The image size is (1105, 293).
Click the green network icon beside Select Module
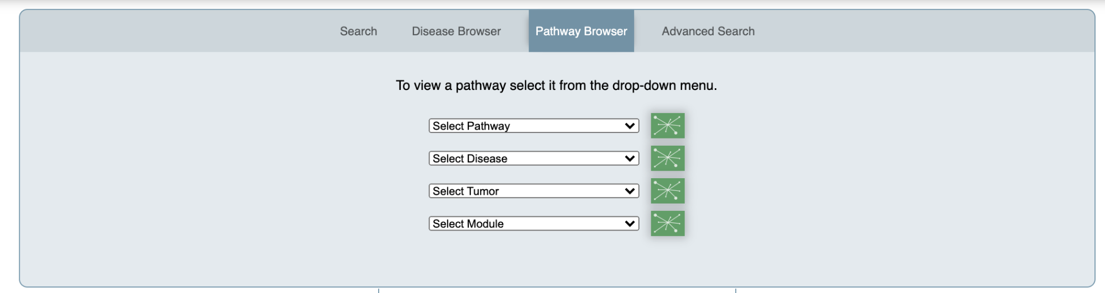point(667,223)
